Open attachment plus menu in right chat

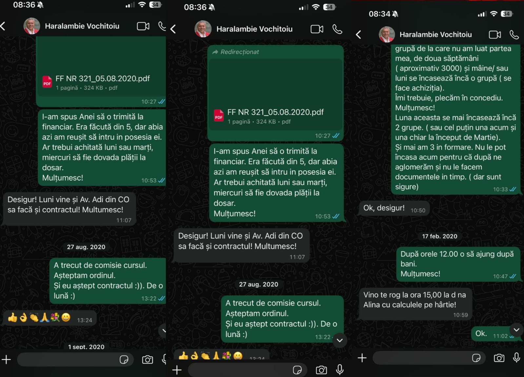[362, 358]
